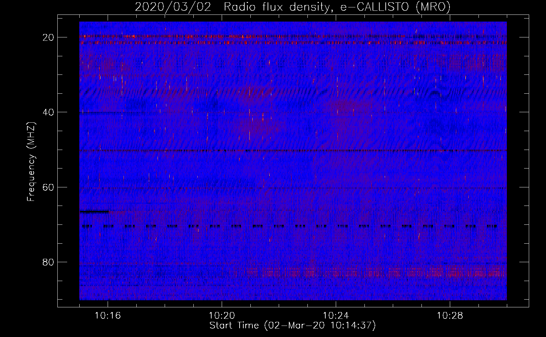
Task: Click the 'Frequency (MHZ)' y-axis label
Action: (x=31, y=162)
